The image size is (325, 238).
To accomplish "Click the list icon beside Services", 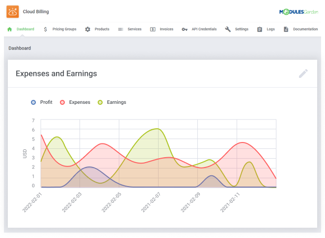I will point(121,29).
